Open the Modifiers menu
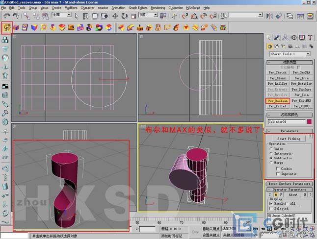This screenshot has width=317, height=239. click(x=71, y=8)
